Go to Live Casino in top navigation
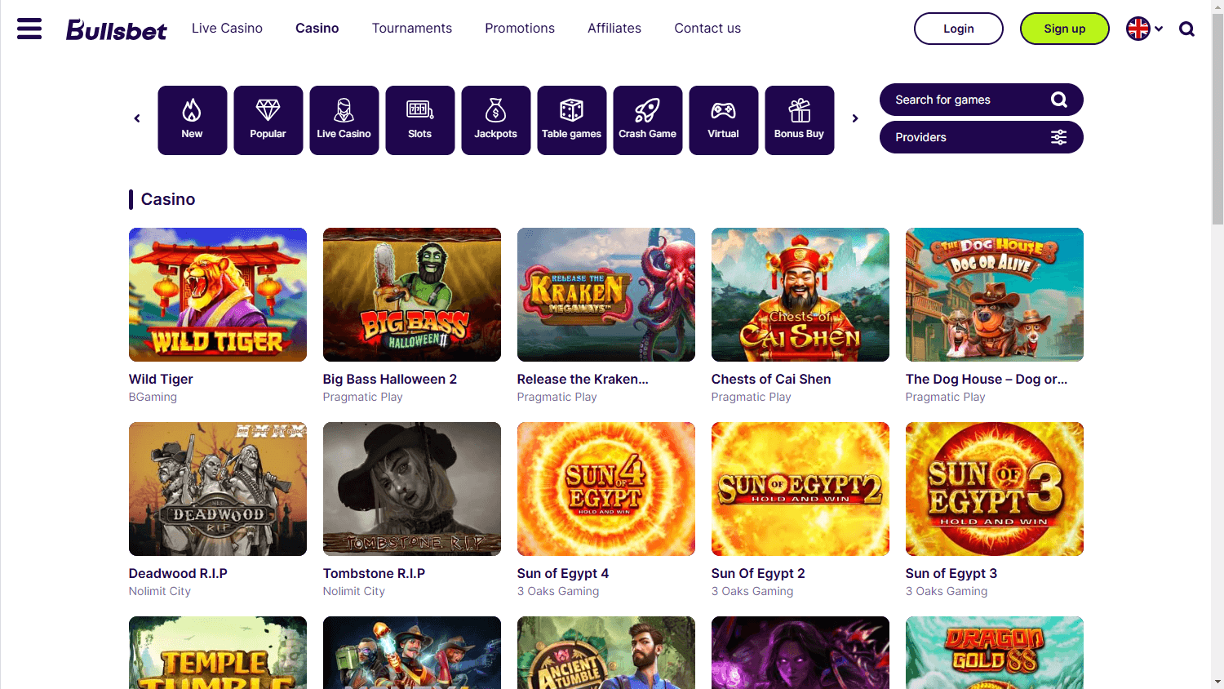Screen dimensions: 1224x689 [x=227, y=29]
